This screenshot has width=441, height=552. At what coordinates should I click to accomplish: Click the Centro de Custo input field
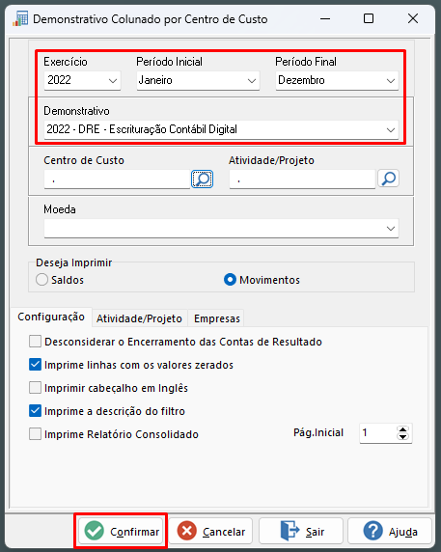[x=117, y=179]
